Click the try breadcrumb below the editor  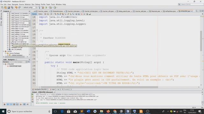58,89
